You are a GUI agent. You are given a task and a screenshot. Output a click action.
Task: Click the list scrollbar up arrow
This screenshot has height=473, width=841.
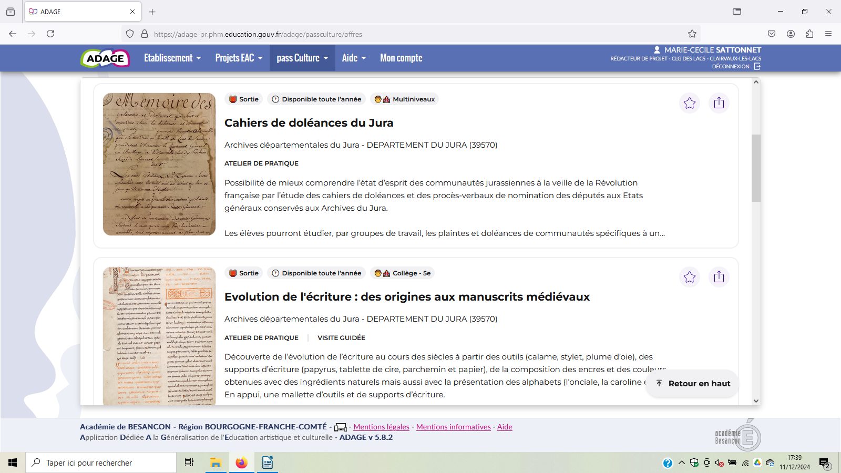[756, 82]
